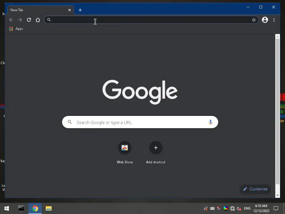Open the notification center icon

pos(276,208)
